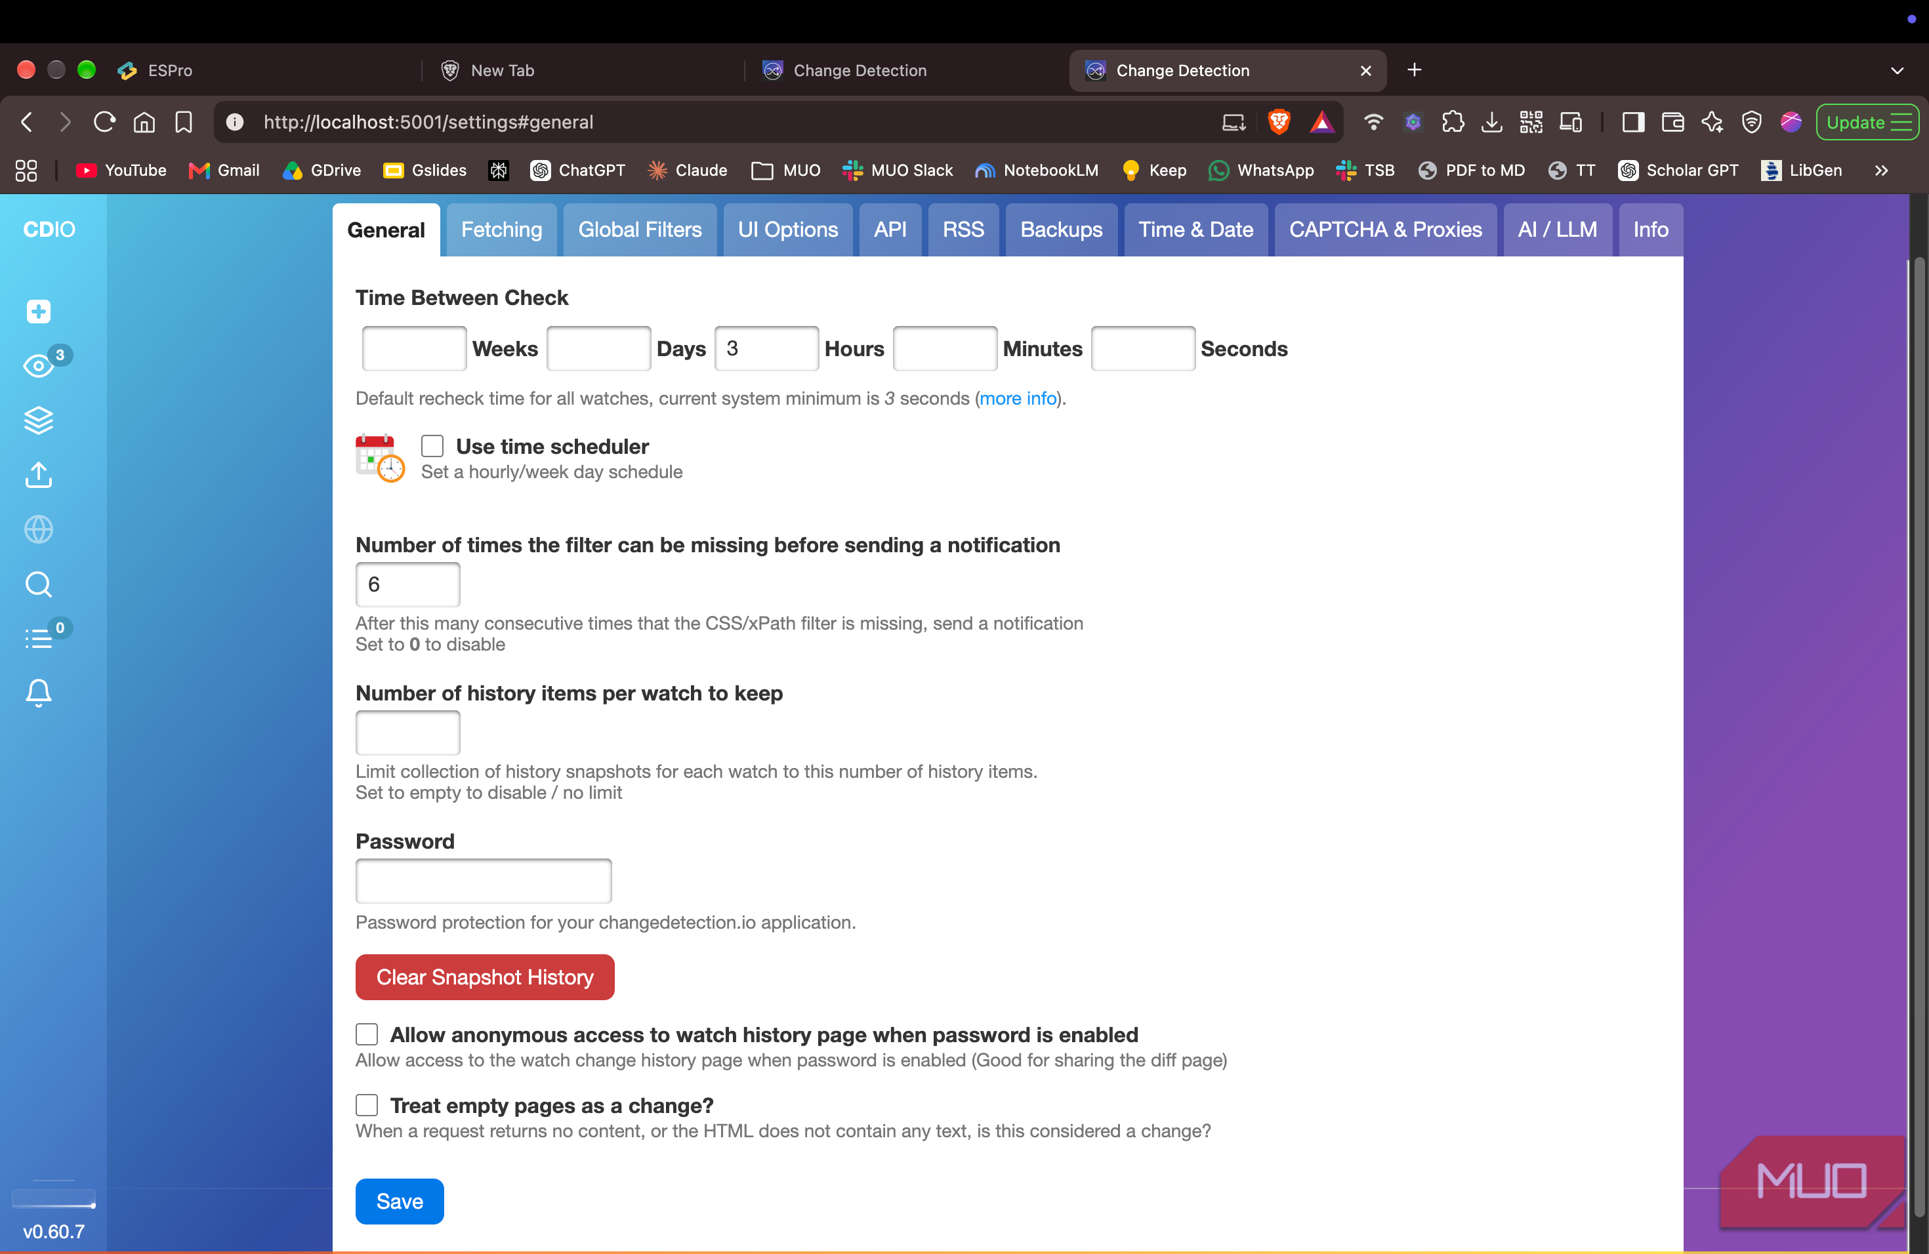Expand the hidden bookmarks overflow chevron
Screen dimensions: 1929x1254
click(1881, 170)
